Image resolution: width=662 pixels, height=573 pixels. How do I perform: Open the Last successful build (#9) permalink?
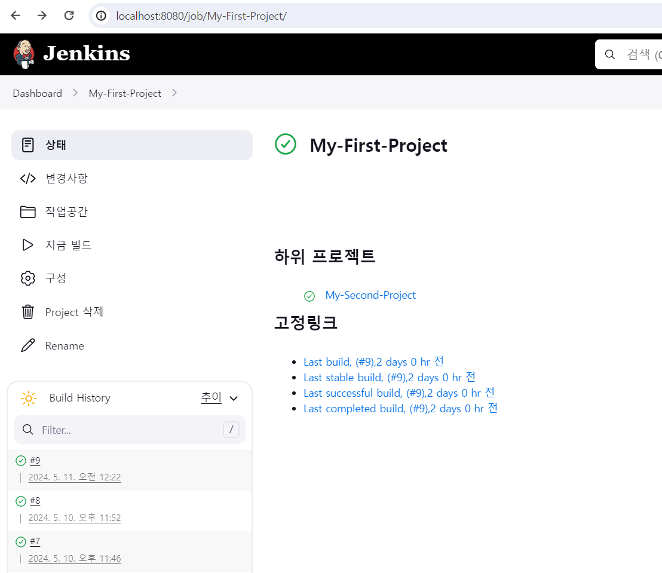399,393
